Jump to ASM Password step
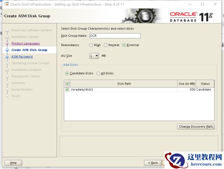The image size is (224, 169). 22,57
